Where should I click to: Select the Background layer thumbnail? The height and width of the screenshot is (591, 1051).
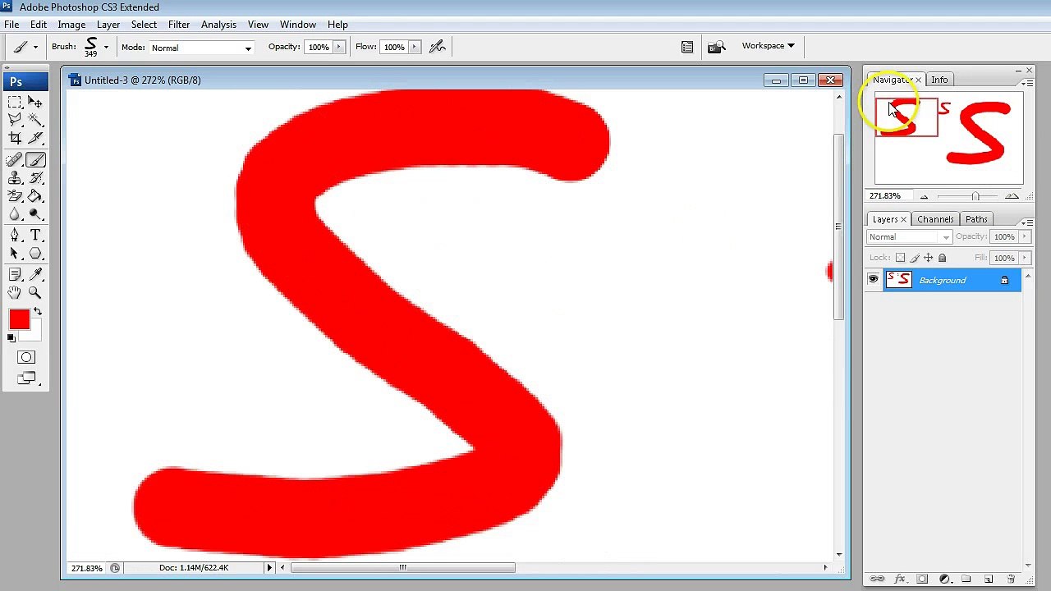(899, 280)
